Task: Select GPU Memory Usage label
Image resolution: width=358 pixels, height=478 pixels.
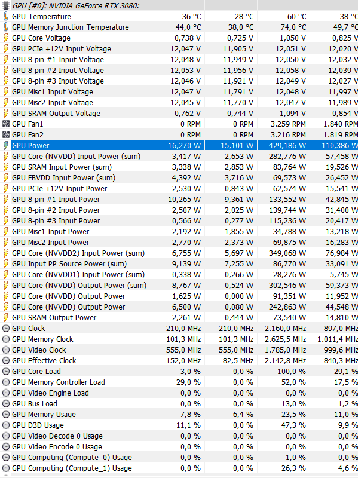Action: 44,414
